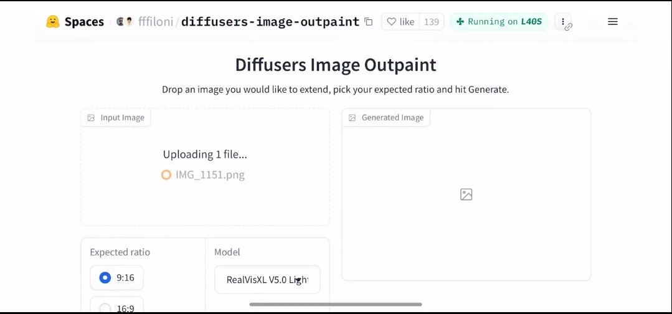Click the Running on L40S status badge
Viewport: 672px width, 314px height.
coord(499,21)
